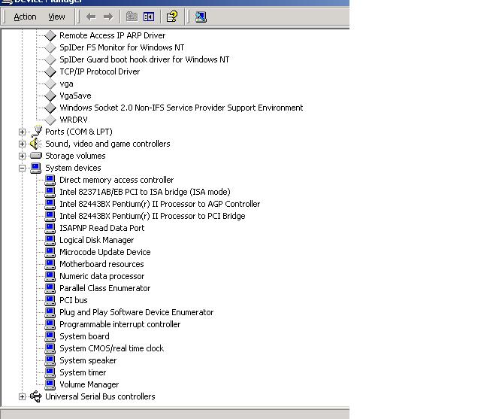Select System CMOS/real time clock
This screenshot has width=481, height=419.
112,348
